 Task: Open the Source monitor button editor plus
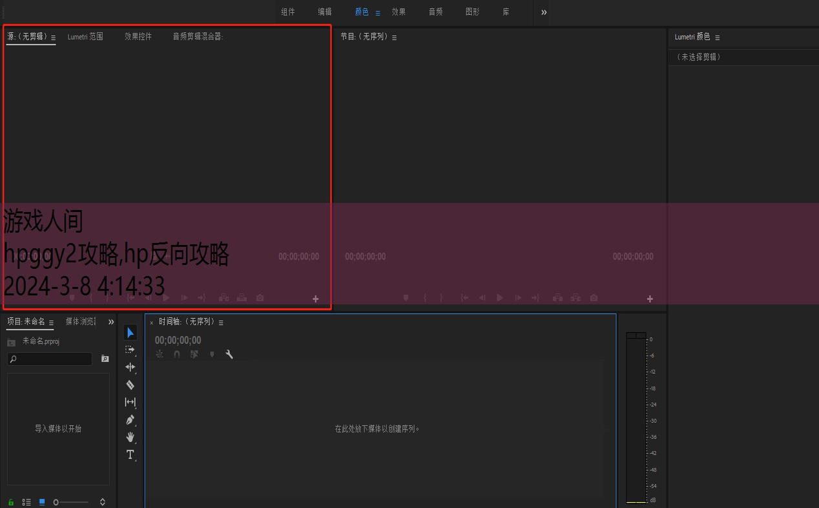point(316,299)
